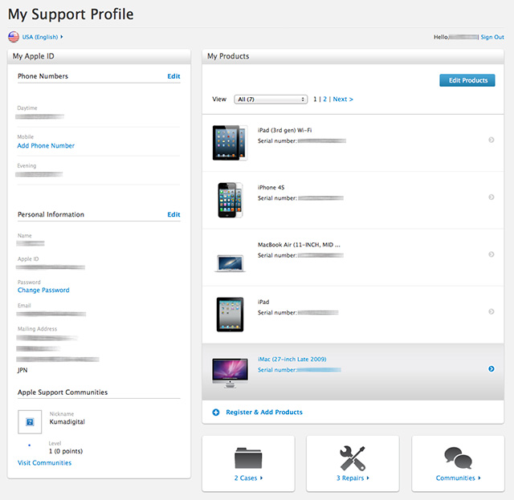Click the Change Password link

(43, 291)
